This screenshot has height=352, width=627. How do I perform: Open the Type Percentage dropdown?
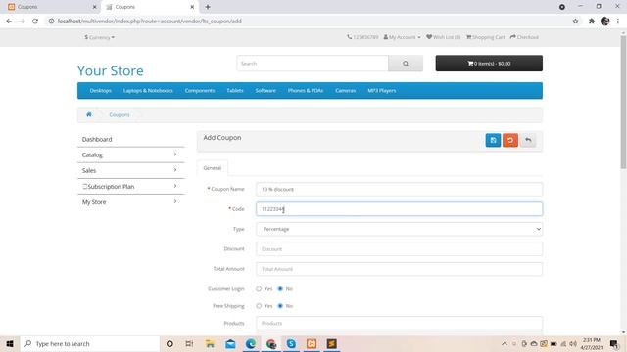399,229
